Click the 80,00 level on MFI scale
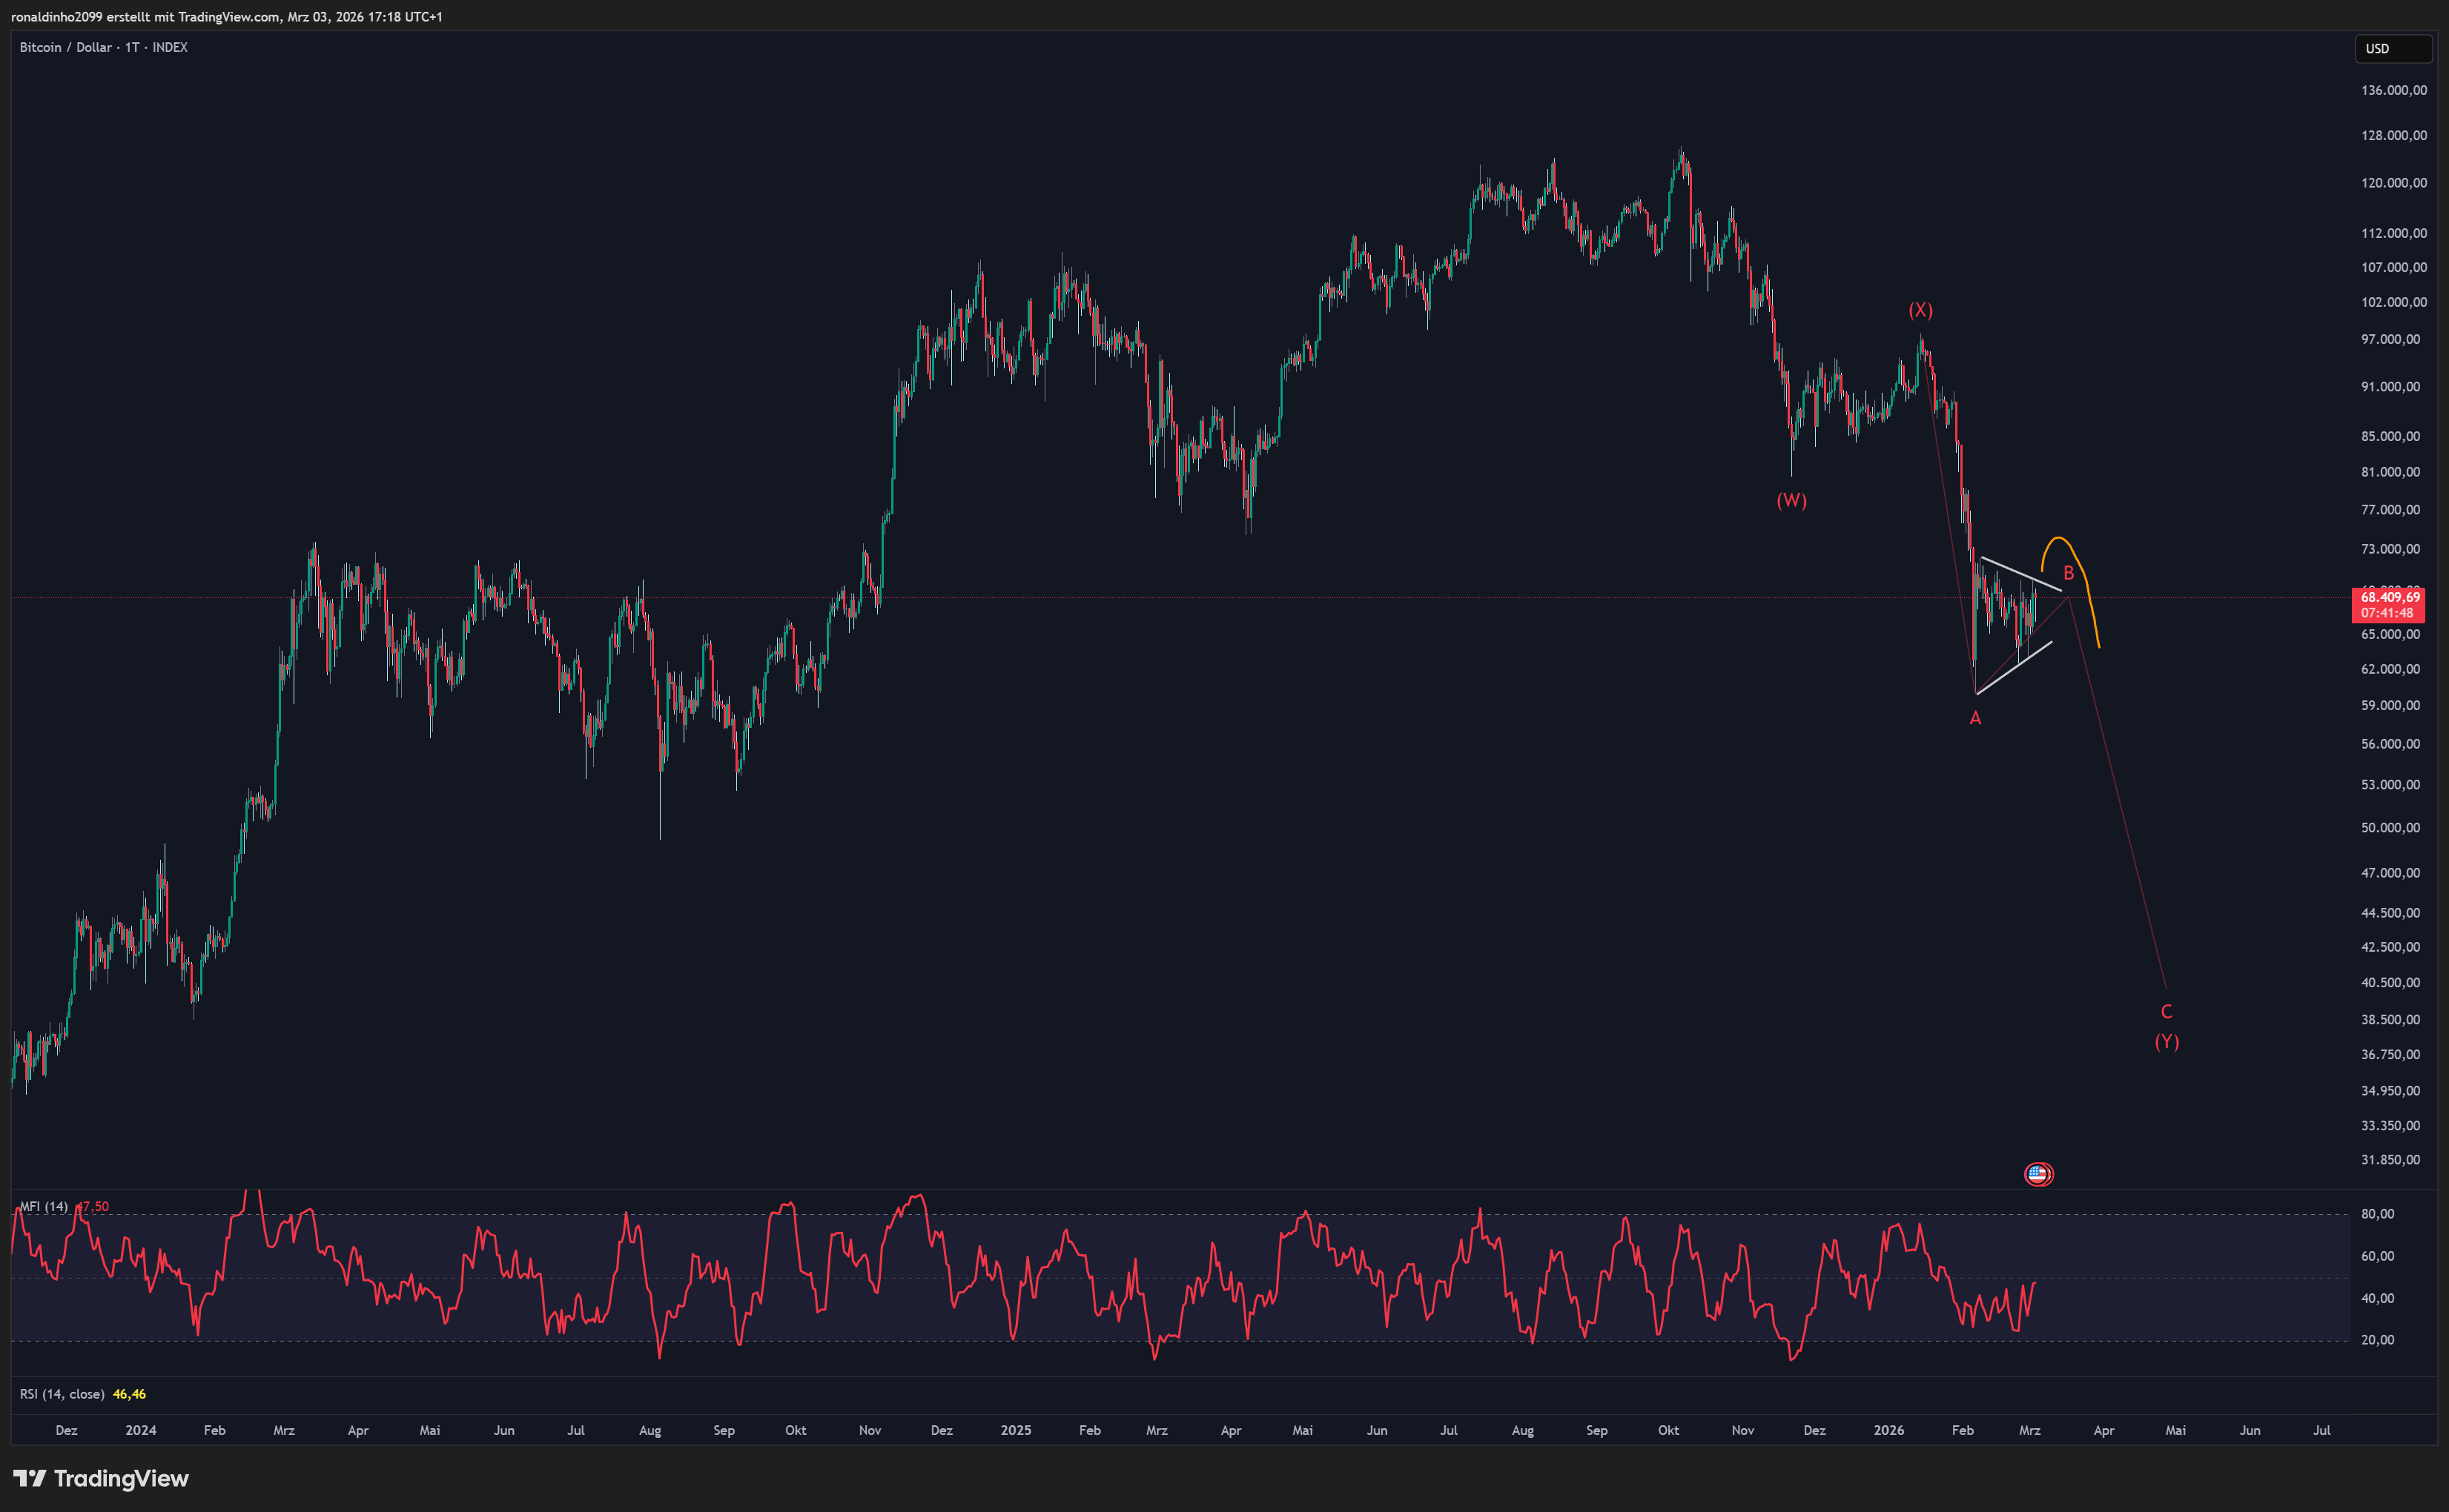Screen dimensions: 2449x1512 point(2377,1213)
